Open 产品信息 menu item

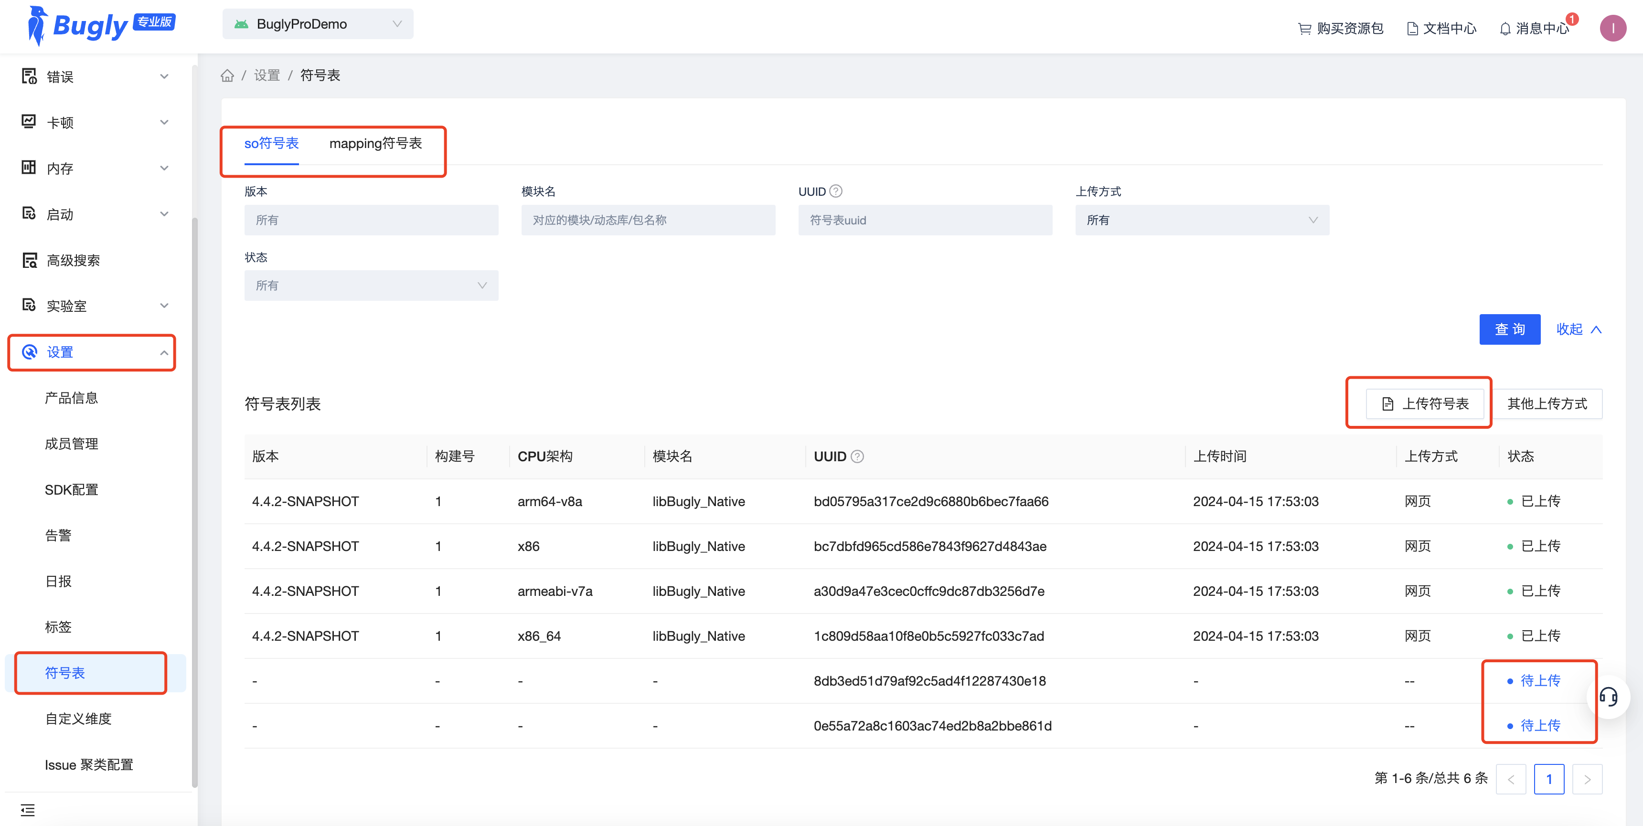click(x=72, y=398)
